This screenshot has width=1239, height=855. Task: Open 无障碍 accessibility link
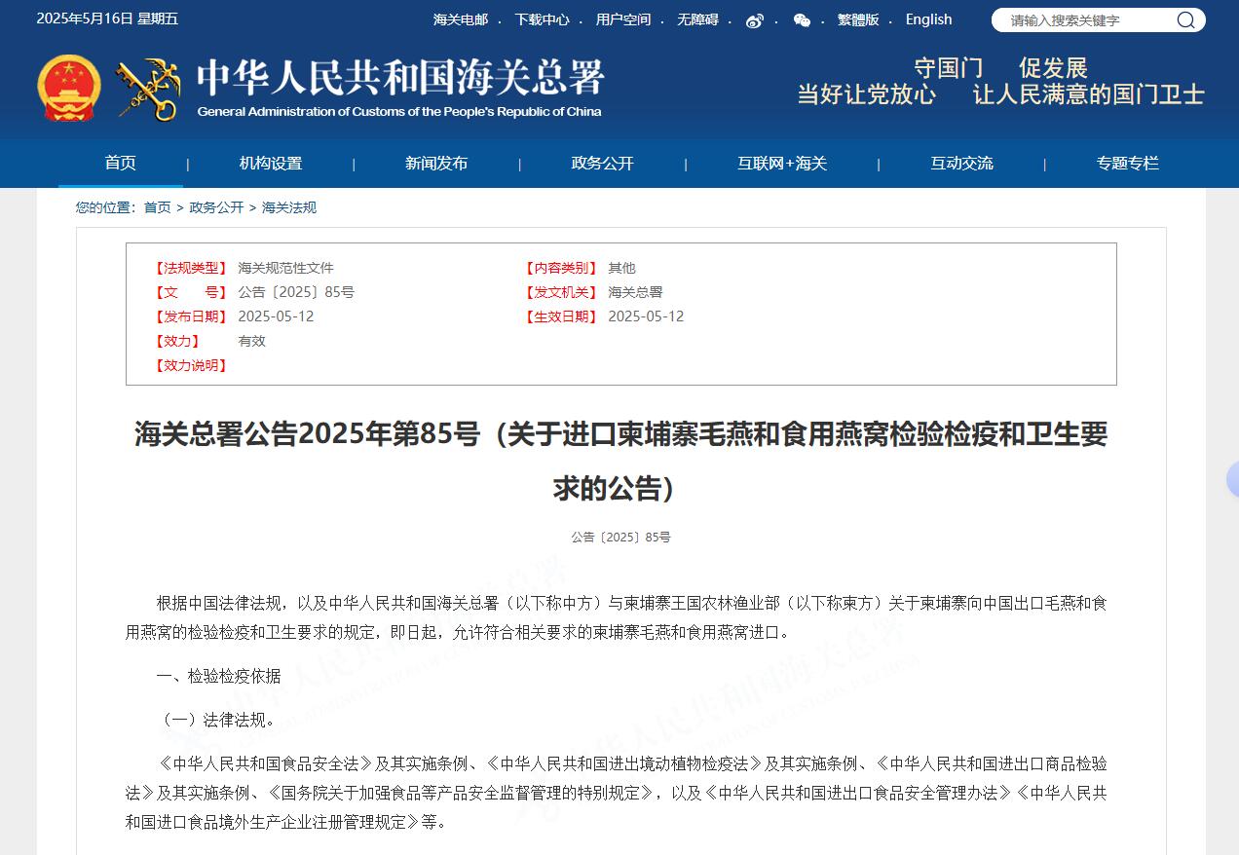697,19
